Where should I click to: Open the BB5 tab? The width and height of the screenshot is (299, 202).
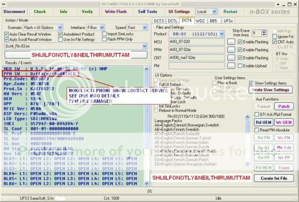(214, 21)
